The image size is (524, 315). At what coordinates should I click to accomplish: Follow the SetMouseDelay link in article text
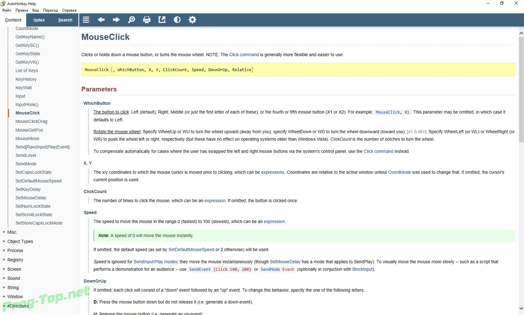point(286,262)
